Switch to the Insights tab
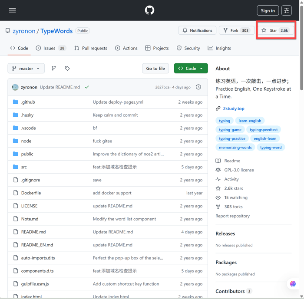 tap(219, 48)
